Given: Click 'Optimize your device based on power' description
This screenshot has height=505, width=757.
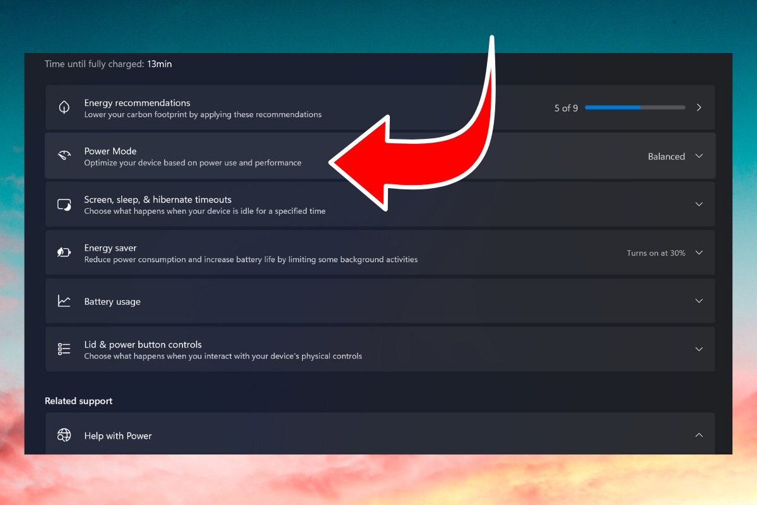Looking at the screenshot, I should click(193, 163).
